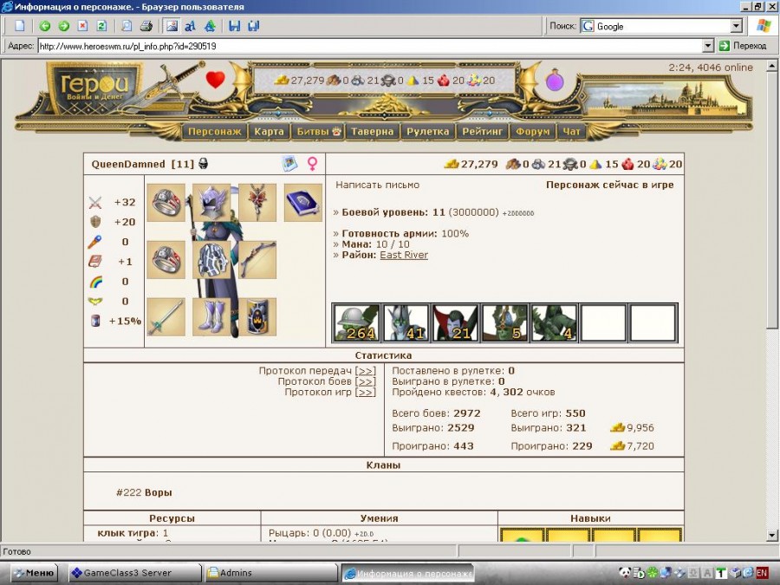Image resolution: width=780 pixels, height=585 pixels.
Task: Click the print preview magnifier icon
Action: tap(127, 26)
